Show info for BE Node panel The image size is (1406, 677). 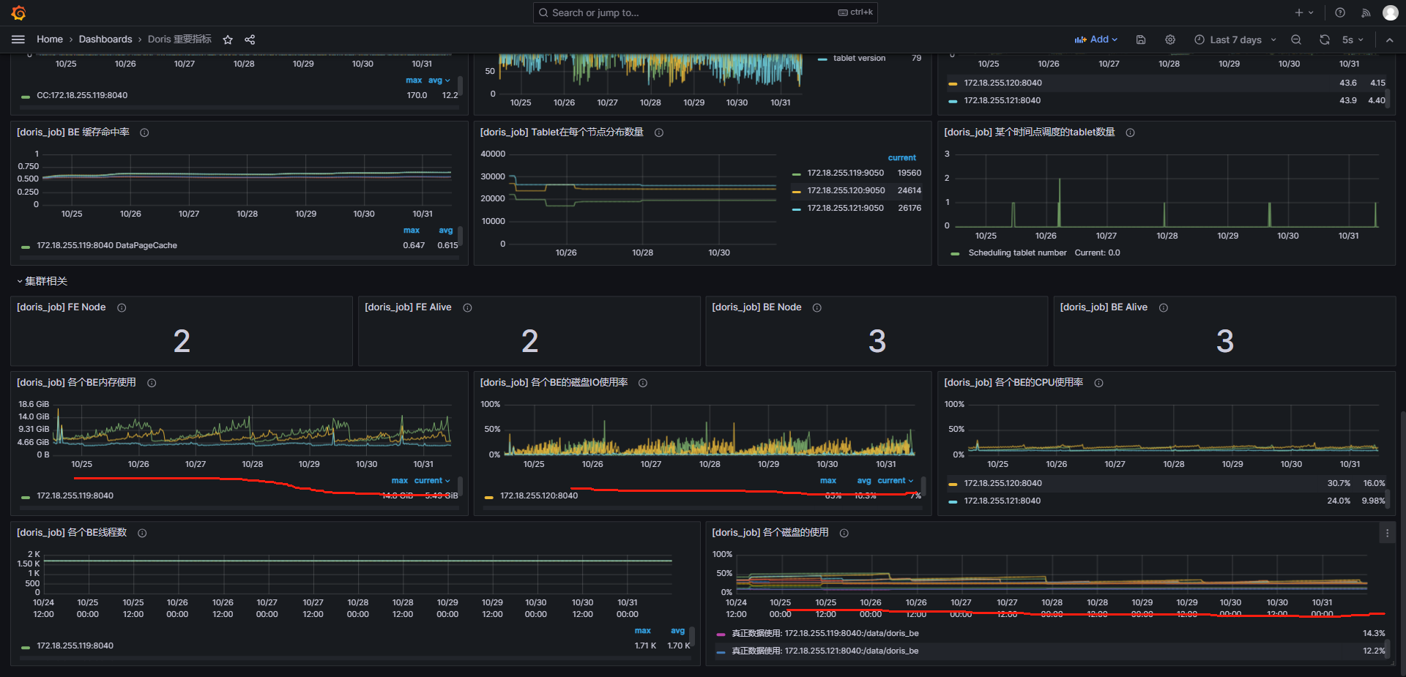[817, 307]
